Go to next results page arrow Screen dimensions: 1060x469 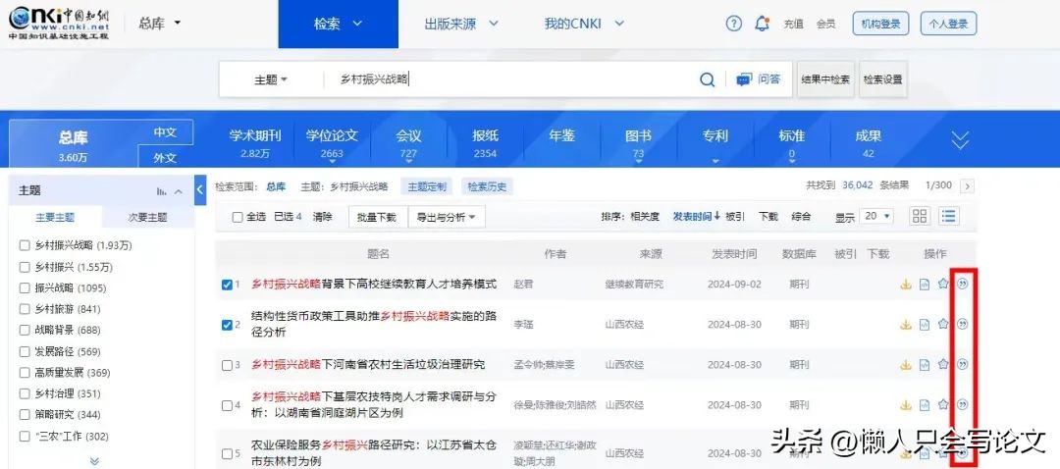point(968,185)
